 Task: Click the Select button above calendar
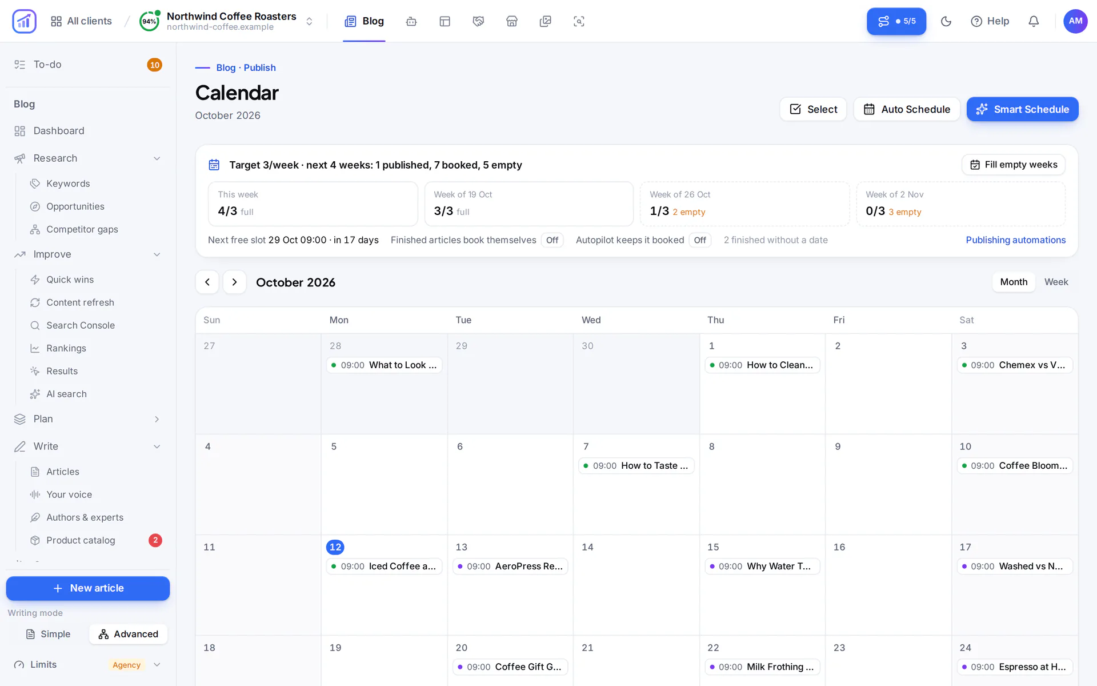[x=813, y=109]
